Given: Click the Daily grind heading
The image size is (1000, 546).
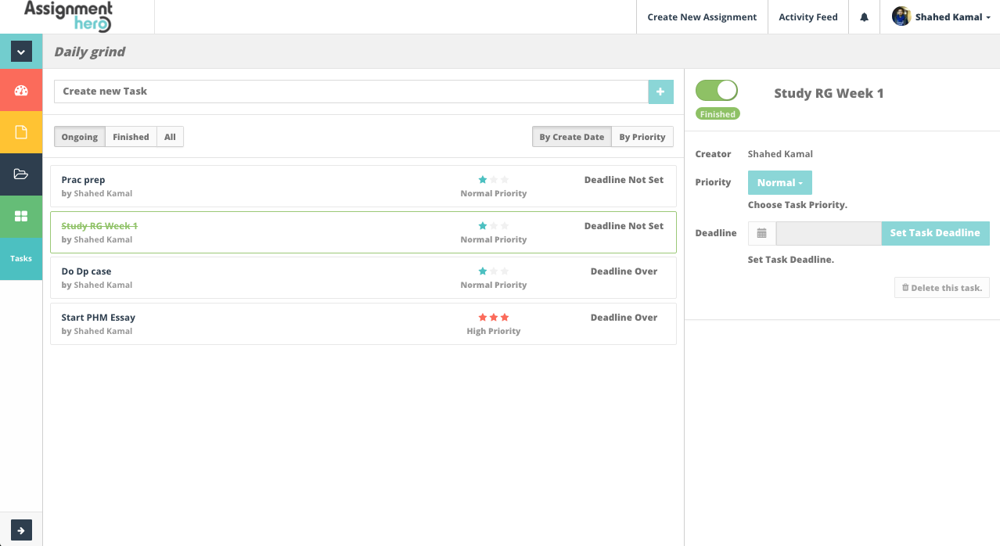Looking at the screenshot, I should click(x=90, y=52).
